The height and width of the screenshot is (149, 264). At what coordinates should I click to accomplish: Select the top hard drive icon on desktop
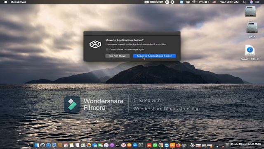coord(250,11)
